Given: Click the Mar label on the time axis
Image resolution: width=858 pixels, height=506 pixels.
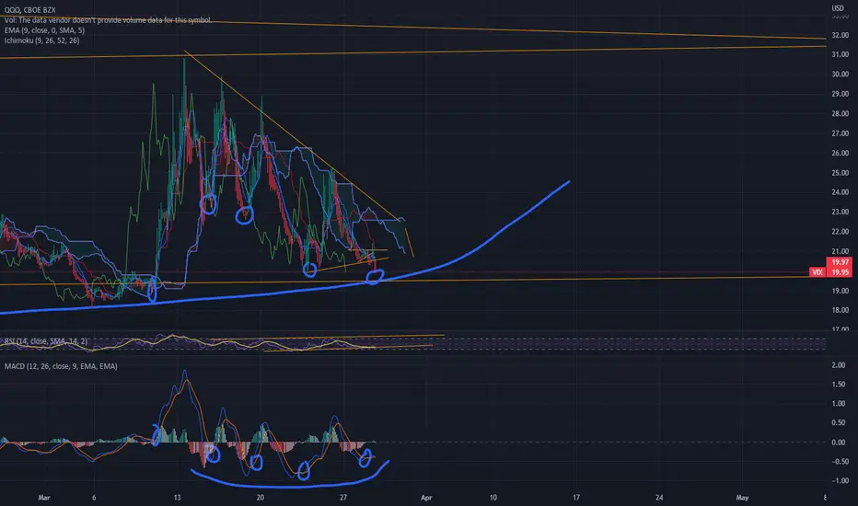Looking at the screenshot, I should pyautogui.click(x=44, y=498).
